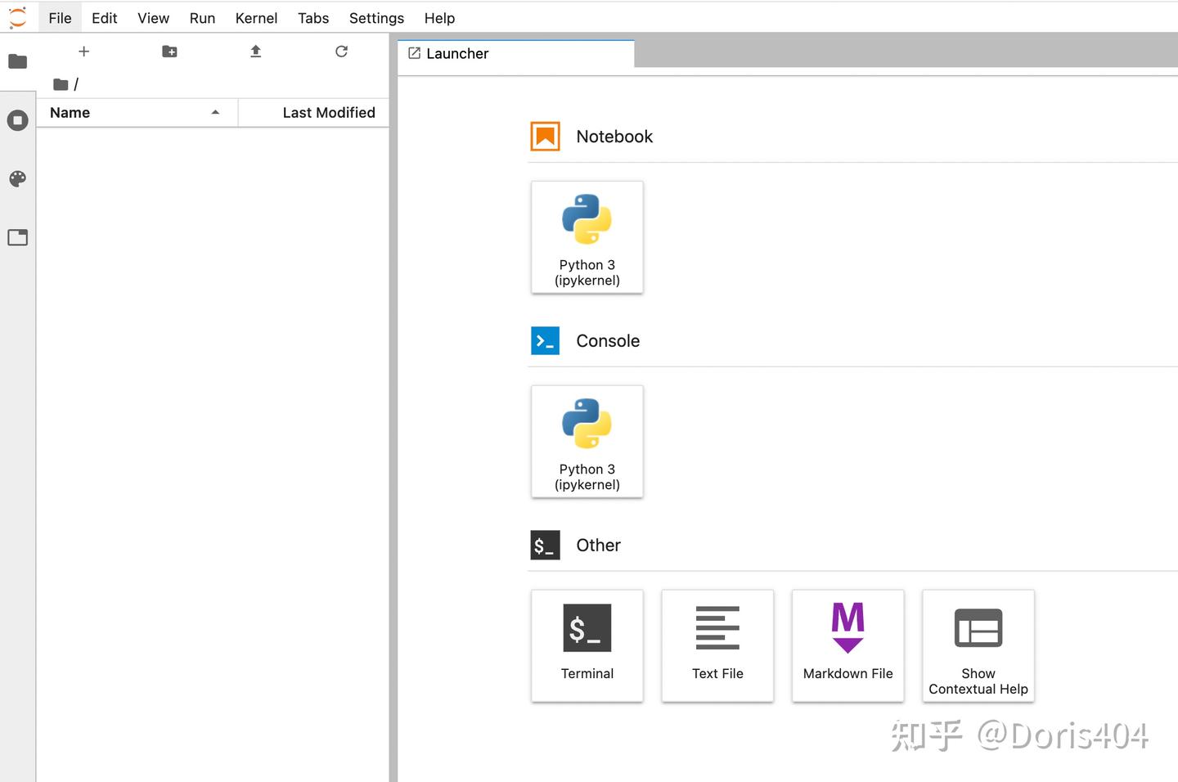Screen dimensions: 1178x782
Task: Open the Kernel menu
Action: pos(256,18)
